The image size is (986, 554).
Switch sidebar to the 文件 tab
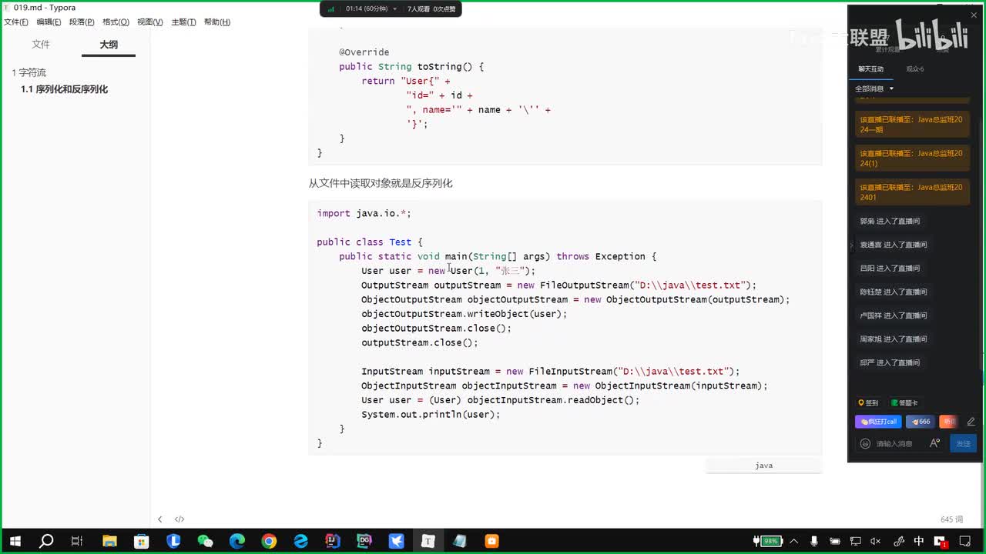tap(41, 45)
